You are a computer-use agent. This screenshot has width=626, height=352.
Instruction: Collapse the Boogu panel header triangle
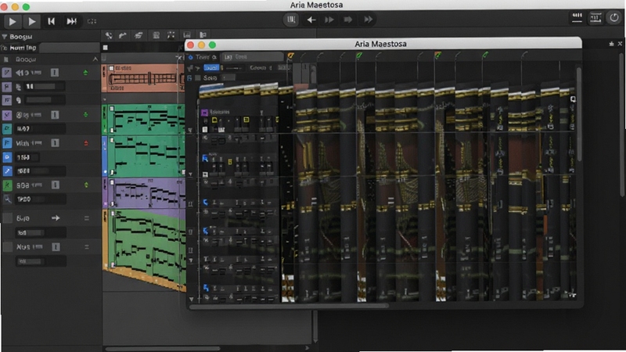(5, 37)
